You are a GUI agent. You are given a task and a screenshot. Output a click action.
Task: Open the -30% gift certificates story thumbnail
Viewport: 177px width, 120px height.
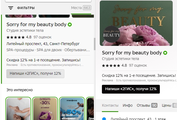coord(45,109)
